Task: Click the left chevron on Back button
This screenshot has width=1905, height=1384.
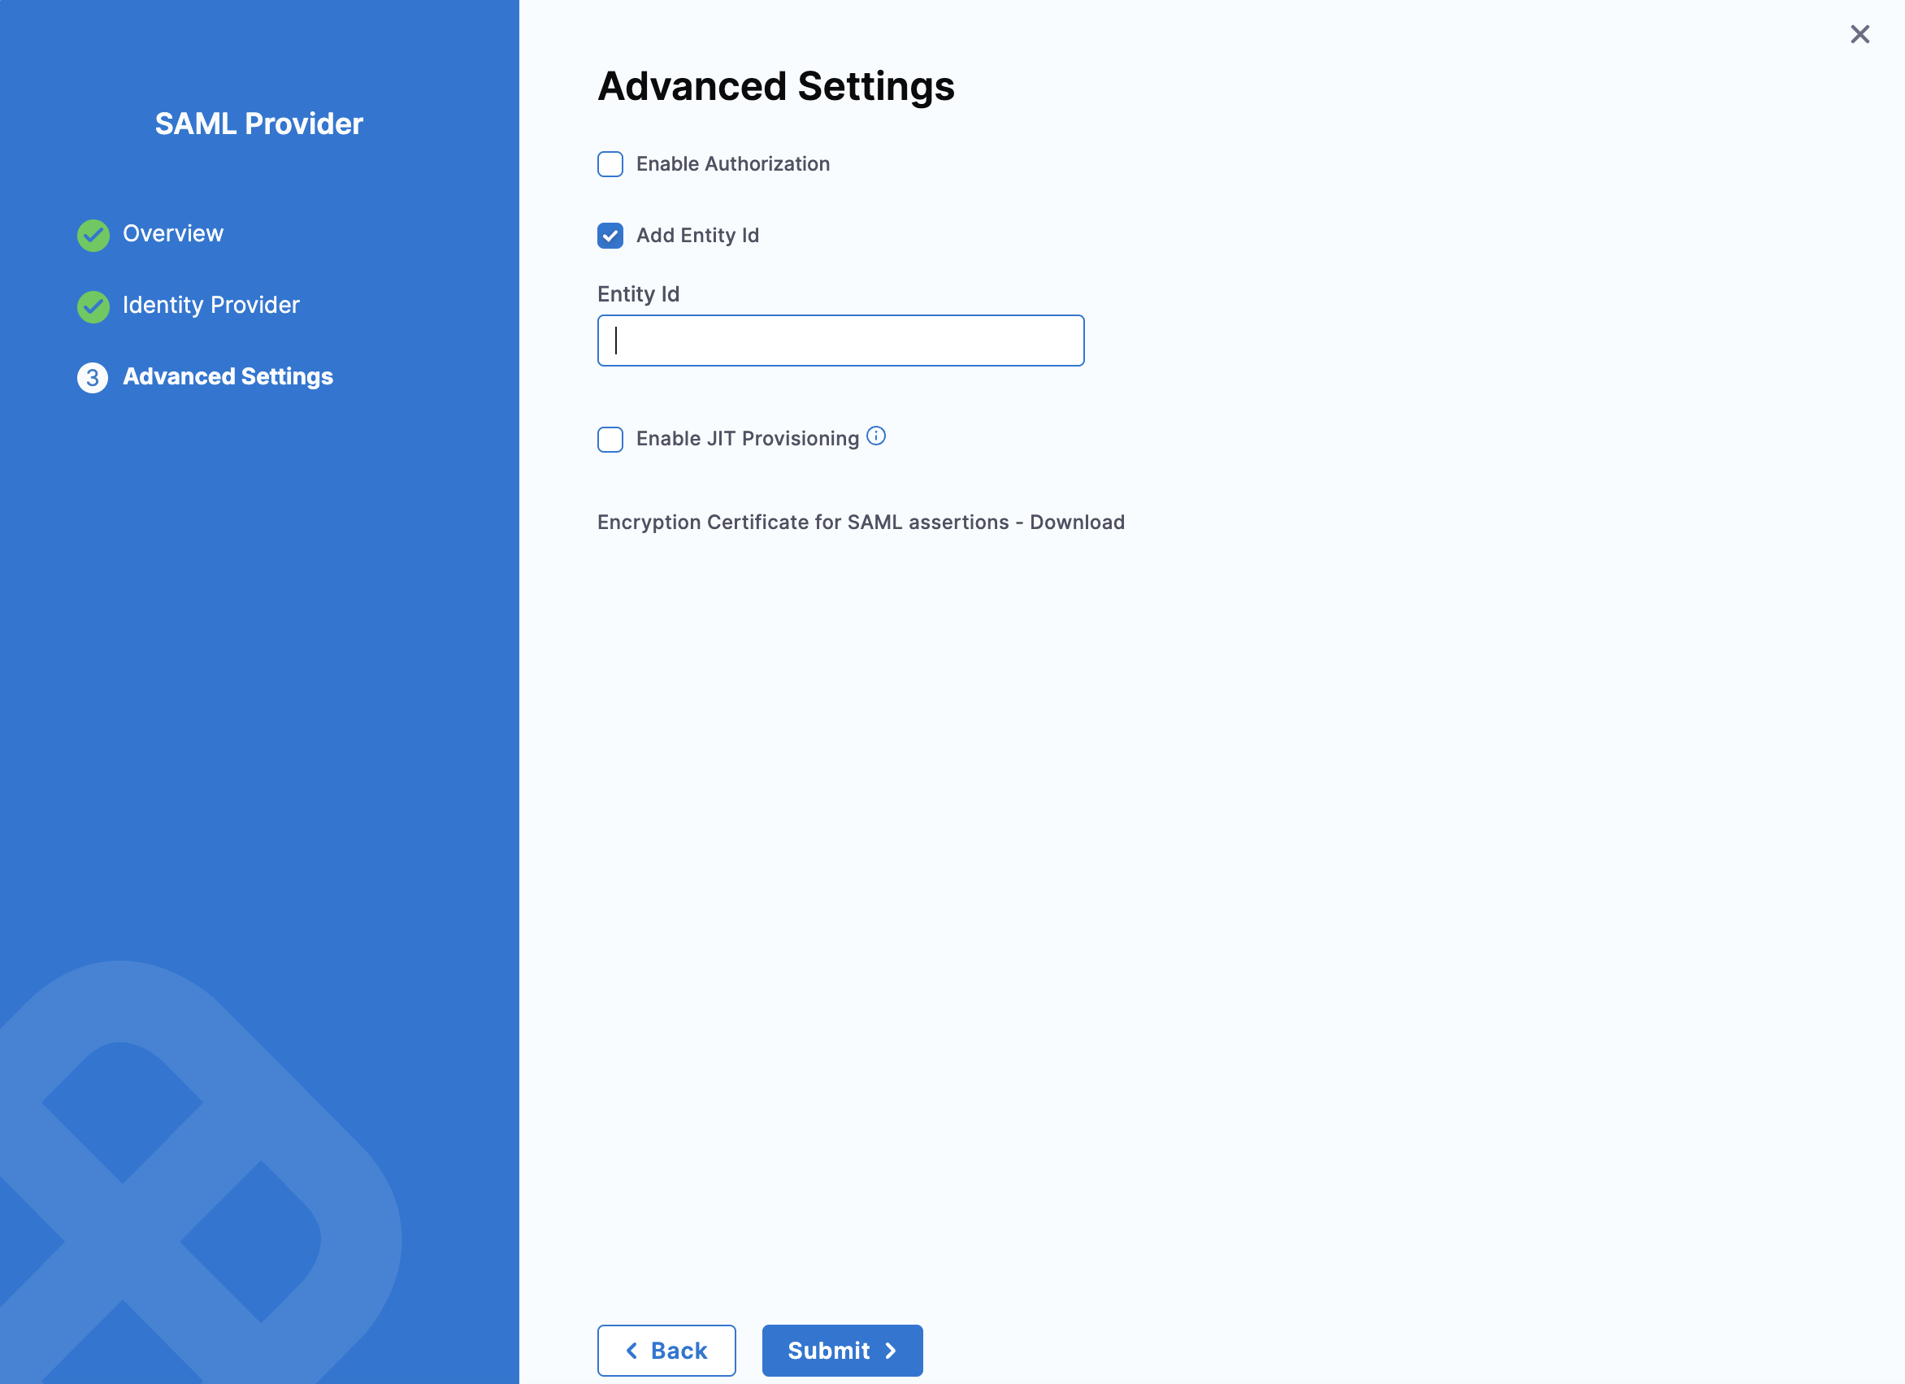Action: coord(632,1351)
